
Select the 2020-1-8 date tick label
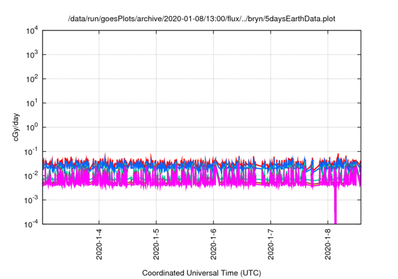[x=328, y=244]
